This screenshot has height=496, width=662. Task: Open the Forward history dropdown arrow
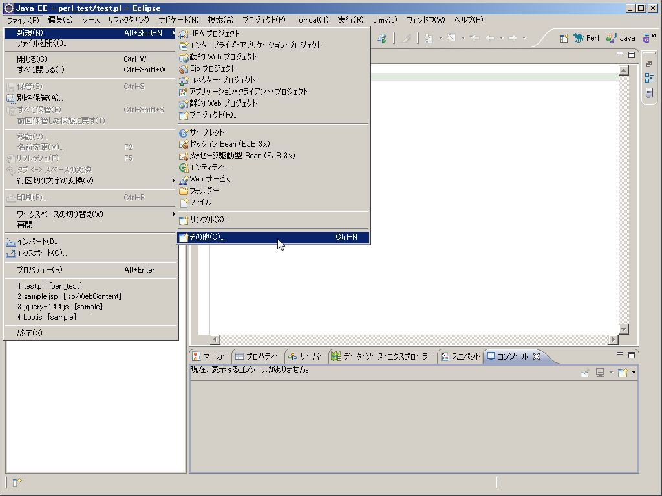(524, 38)
